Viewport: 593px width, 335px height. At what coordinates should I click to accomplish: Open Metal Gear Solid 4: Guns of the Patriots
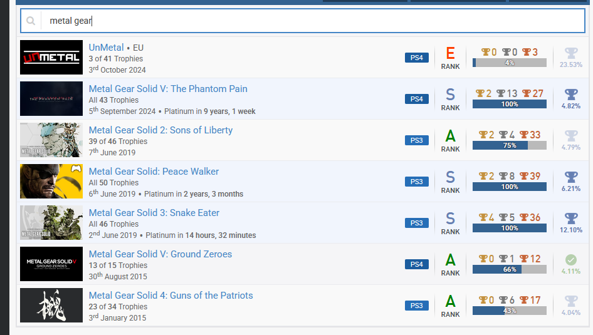[171, 296]
